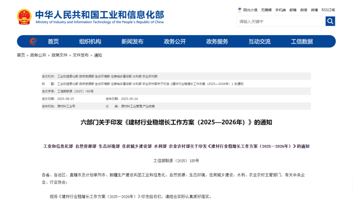Click 互动交流 in the navigation bar
The height and width of the screenshot is (201, 353).
pos(259,41)
